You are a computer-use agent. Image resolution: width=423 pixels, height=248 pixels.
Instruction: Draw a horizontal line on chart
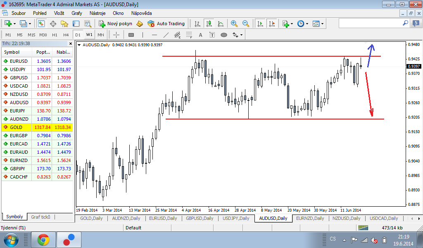(x=154, y=35)
